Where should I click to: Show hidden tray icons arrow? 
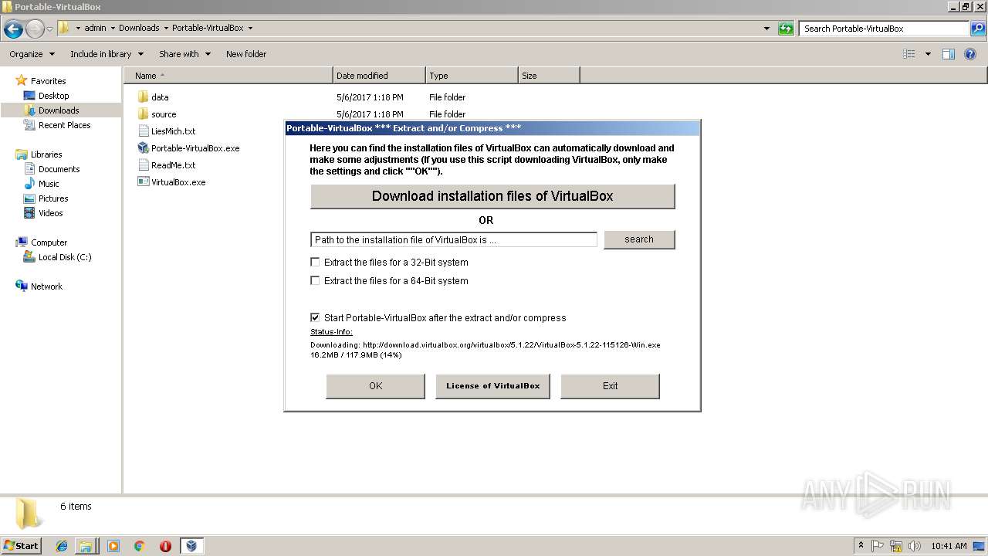tap(861, 546)
